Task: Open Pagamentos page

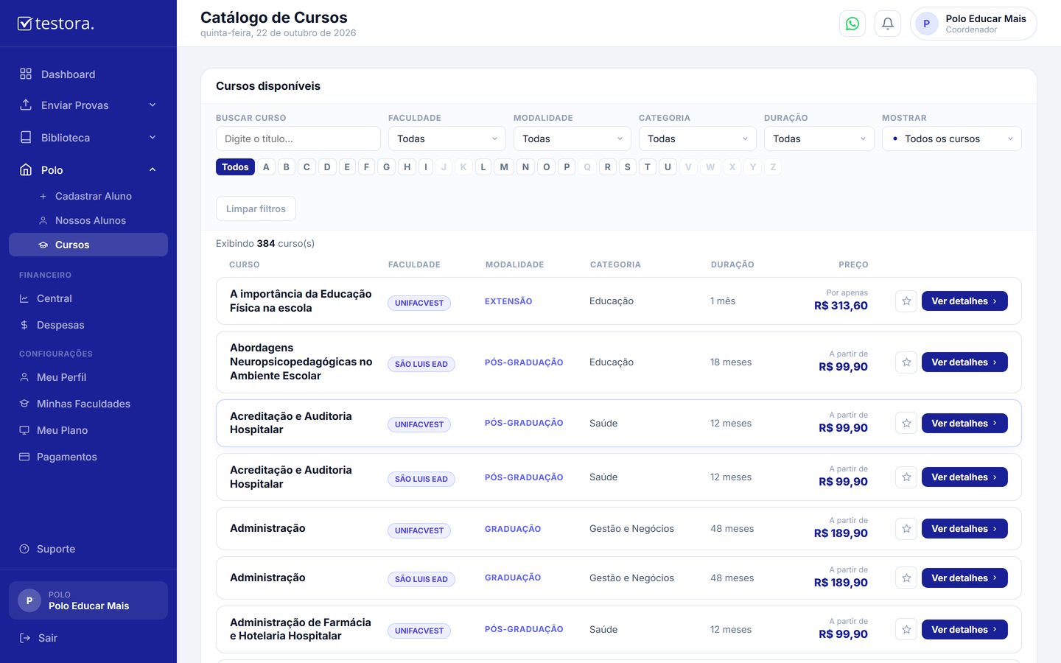Action: click(x=88, y=457)
